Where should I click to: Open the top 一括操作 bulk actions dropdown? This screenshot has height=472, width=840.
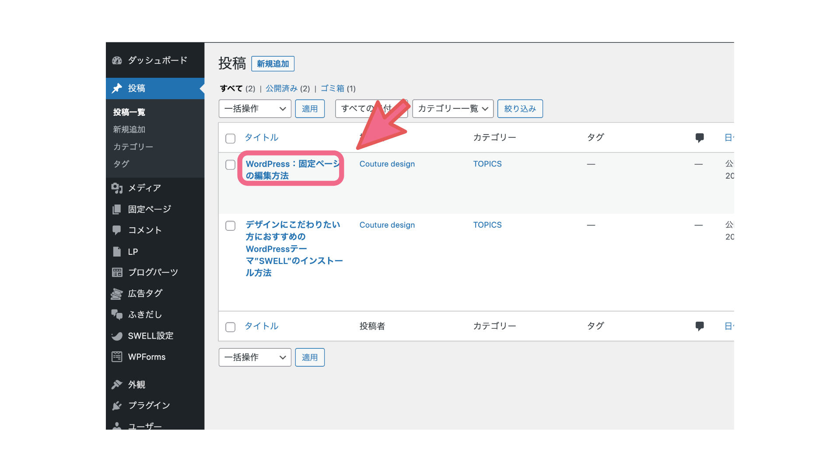255,109
